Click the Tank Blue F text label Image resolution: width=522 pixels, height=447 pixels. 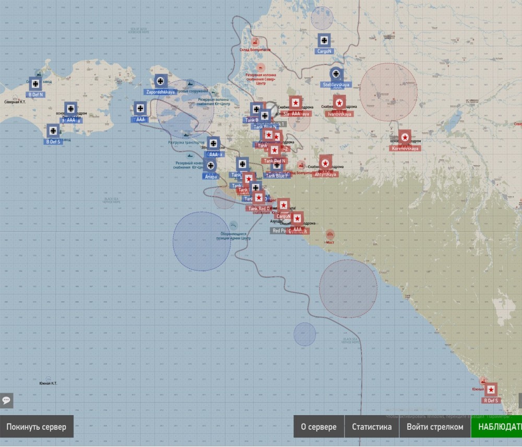pos(277,176)
